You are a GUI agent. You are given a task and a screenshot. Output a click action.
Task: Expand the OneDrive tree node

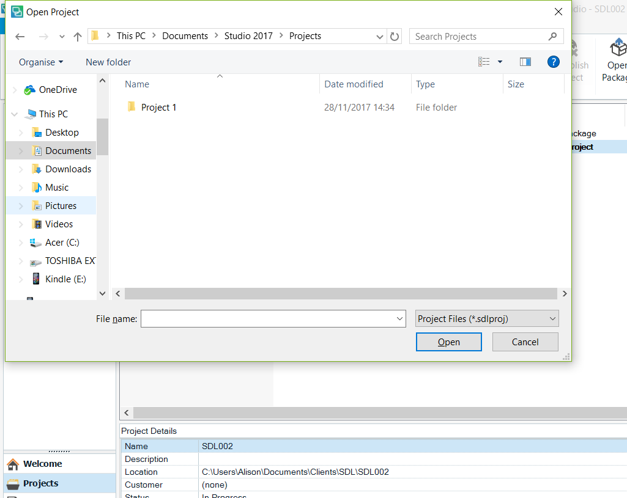pos(15,90)
